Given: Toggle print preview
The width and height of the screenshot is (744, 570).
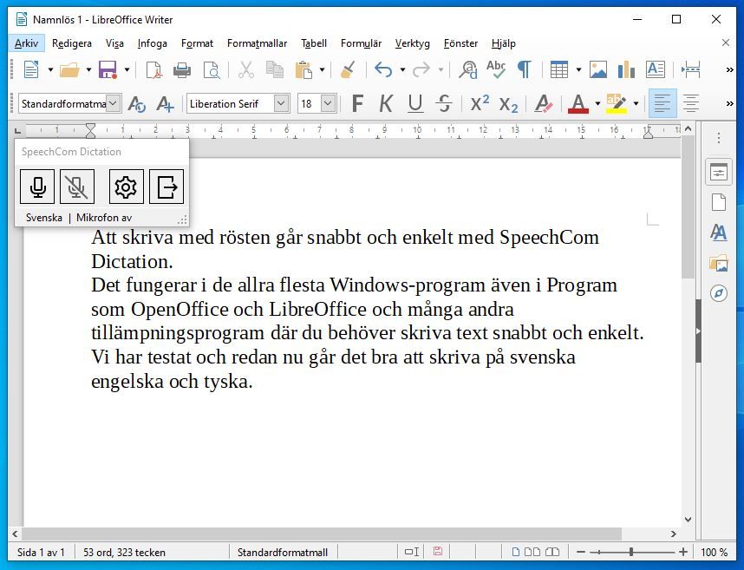Looking at the screenshot, I should (x=212, y=70).
